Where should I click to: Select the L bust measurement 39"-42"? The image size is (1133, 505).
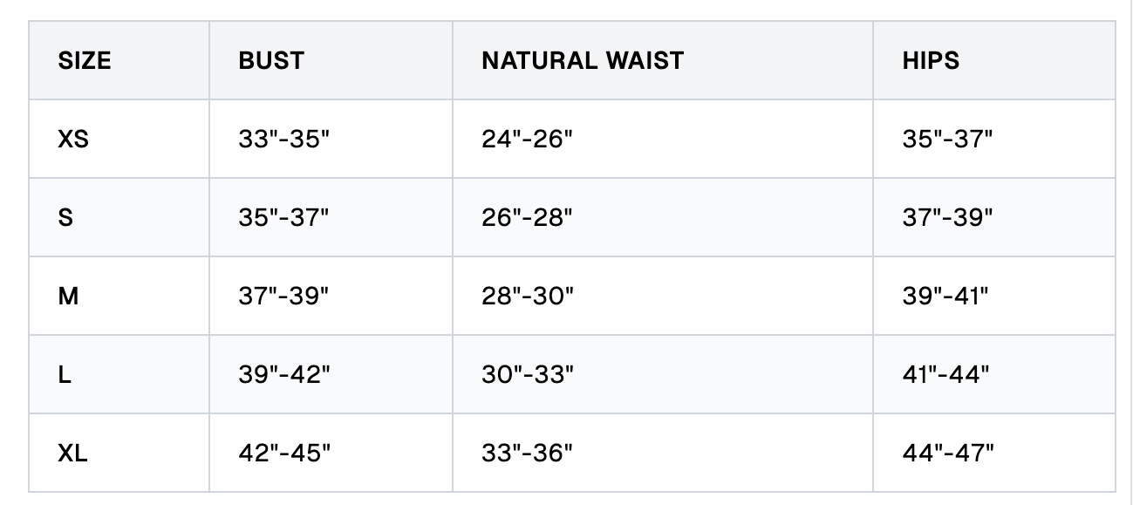point(284,375)
